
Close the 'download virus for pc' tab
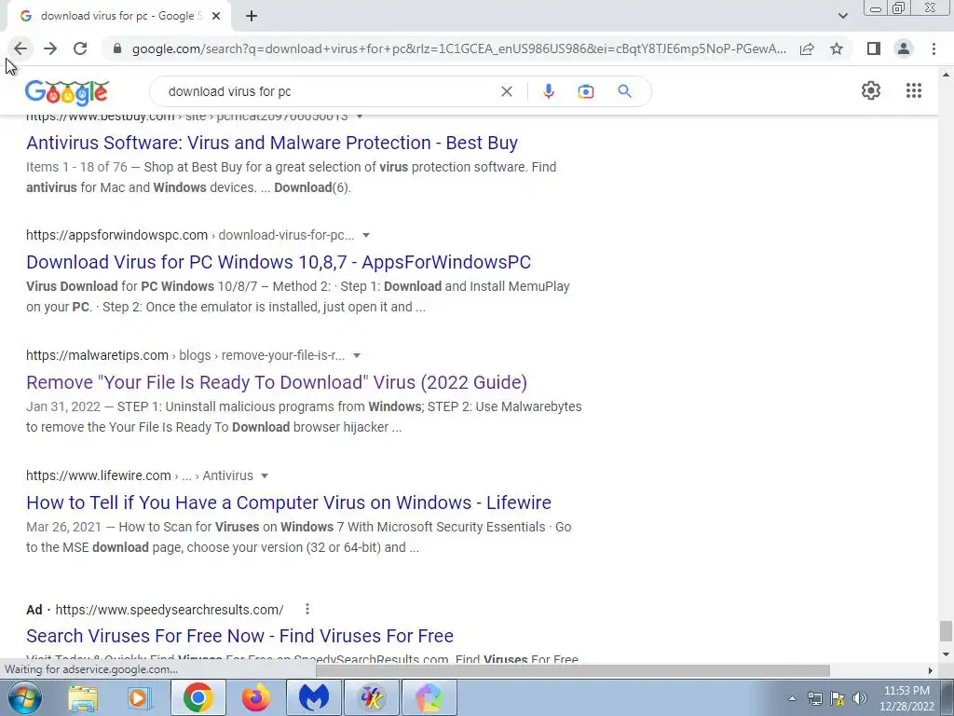216,16
